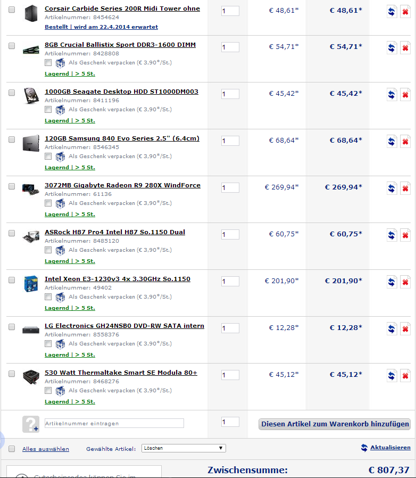The height and width of the screenshot is (478, 416).
Task: Open 1000GB Seagate Desktop HDD link
Action: click(x=121, y=92)
